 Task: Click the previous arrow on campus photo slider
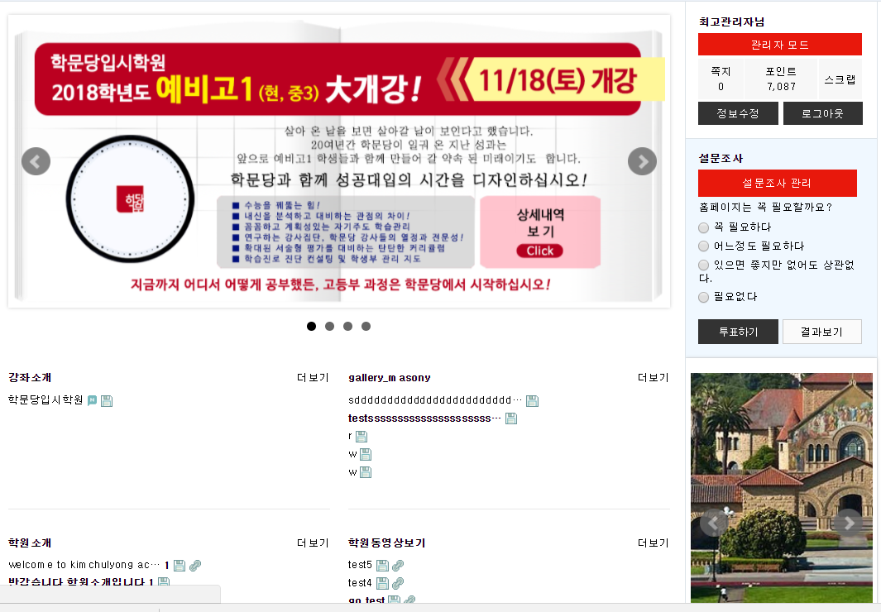pos(714,523)
